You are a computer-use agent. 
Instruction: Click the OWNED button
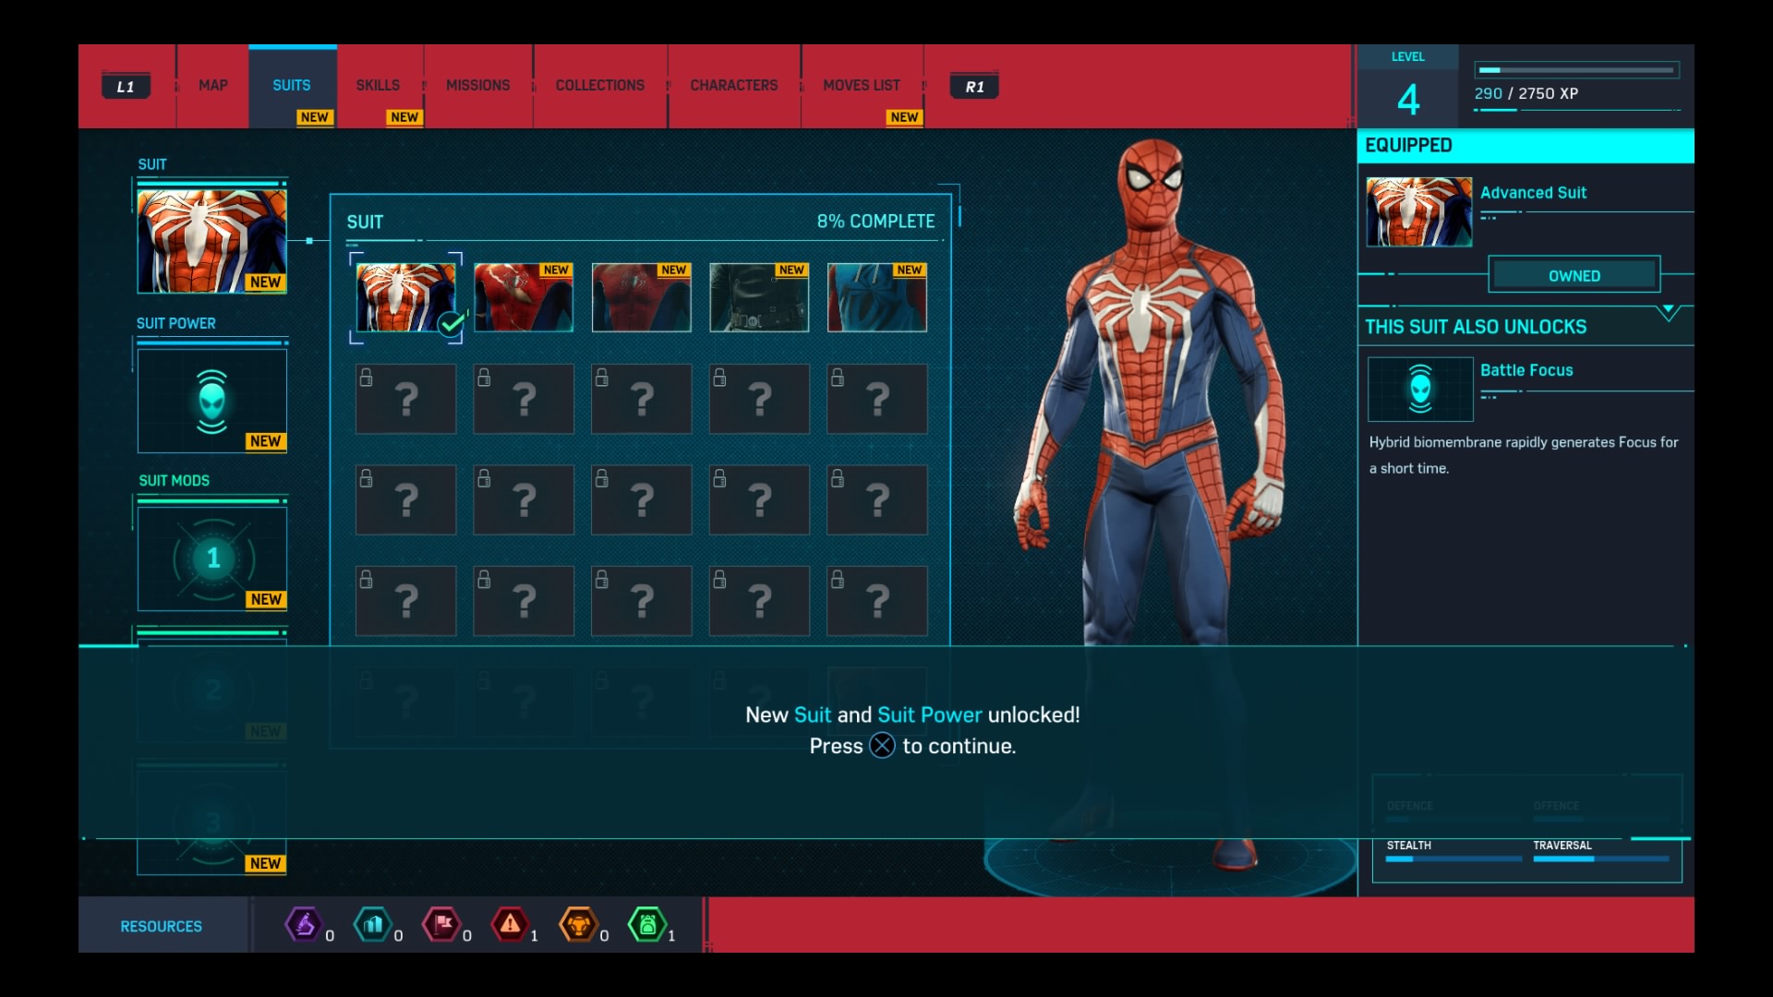point(1574,275)
